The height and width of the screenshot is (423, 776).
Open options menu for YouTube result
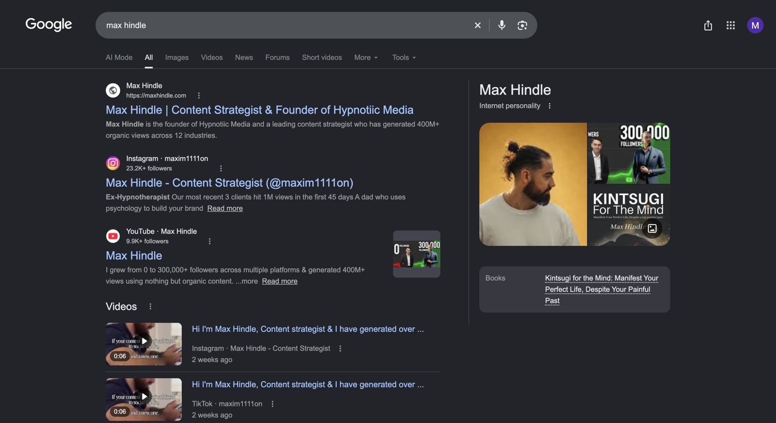(210, 241)
